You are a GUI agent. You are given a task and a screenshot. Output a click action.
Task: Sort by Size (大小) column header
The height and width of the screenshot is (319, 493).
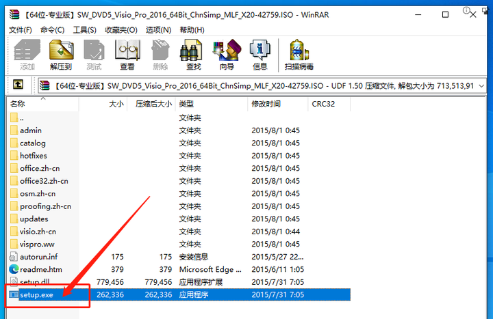pos(103,104)
